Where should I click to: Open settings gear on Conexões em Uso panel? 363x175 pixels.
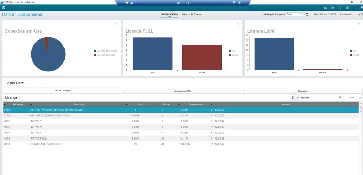coord(116,24)
